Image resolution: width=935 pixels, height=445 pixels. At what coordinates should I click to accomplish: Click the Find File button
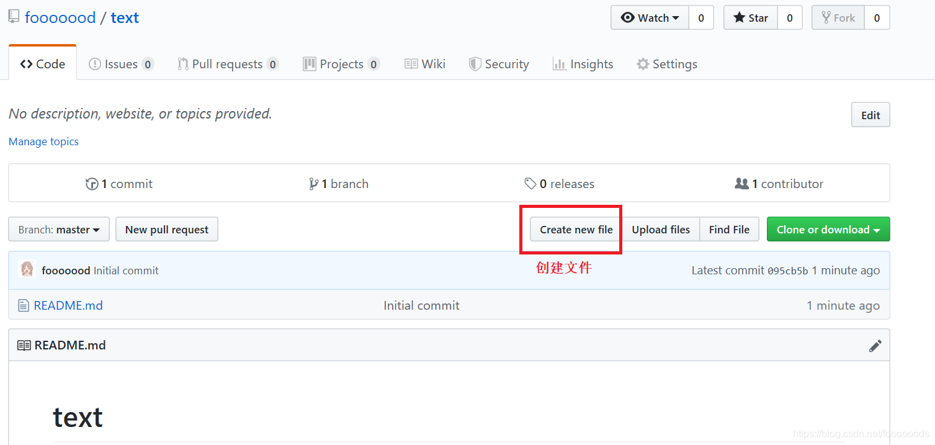[729, 229]
